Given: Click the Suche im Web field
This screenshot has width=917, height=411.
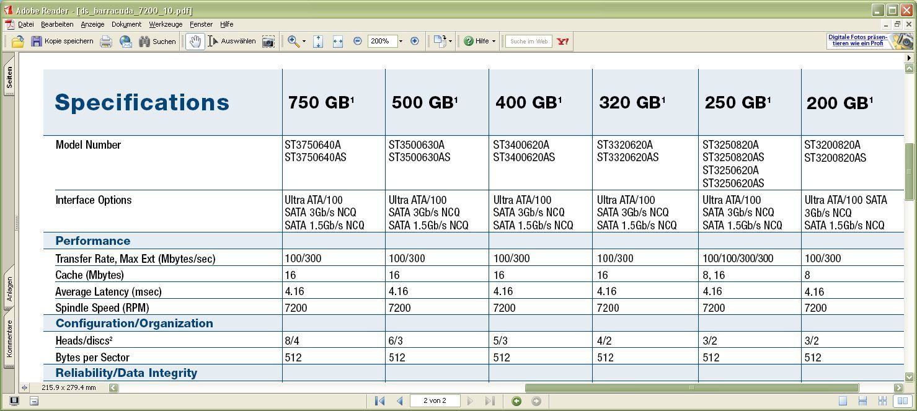Looking at the screenshot, I should (x=529, y=42).
